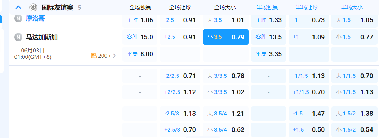
Task: Click the 摩洛哥 team badge icon
Action: click(x=18, y=18)
